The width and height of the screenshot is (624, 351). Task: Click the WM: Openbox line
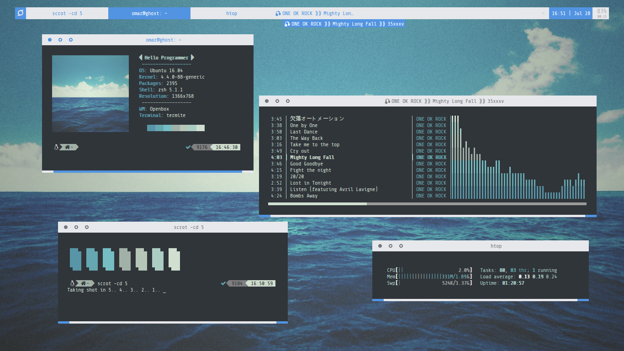154,109
